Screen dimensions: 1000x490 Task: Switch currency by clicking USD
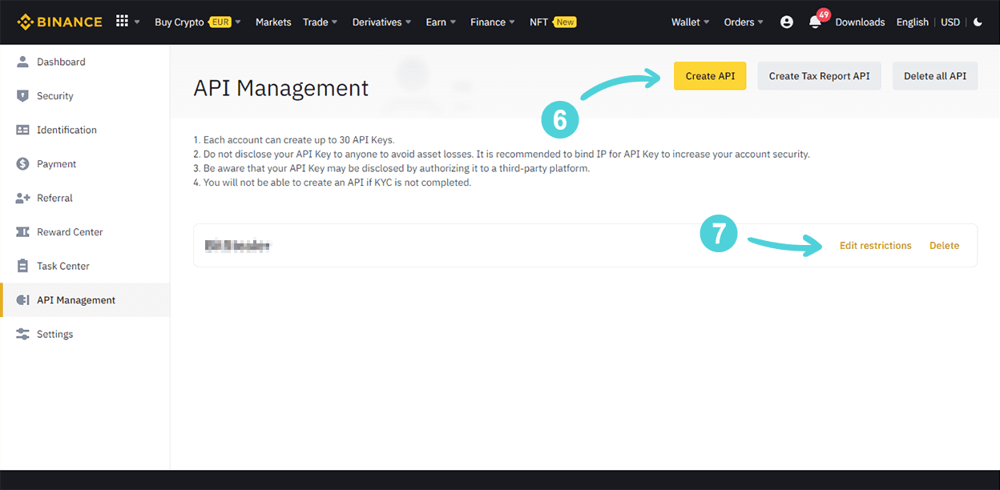[x=950, y=22]
